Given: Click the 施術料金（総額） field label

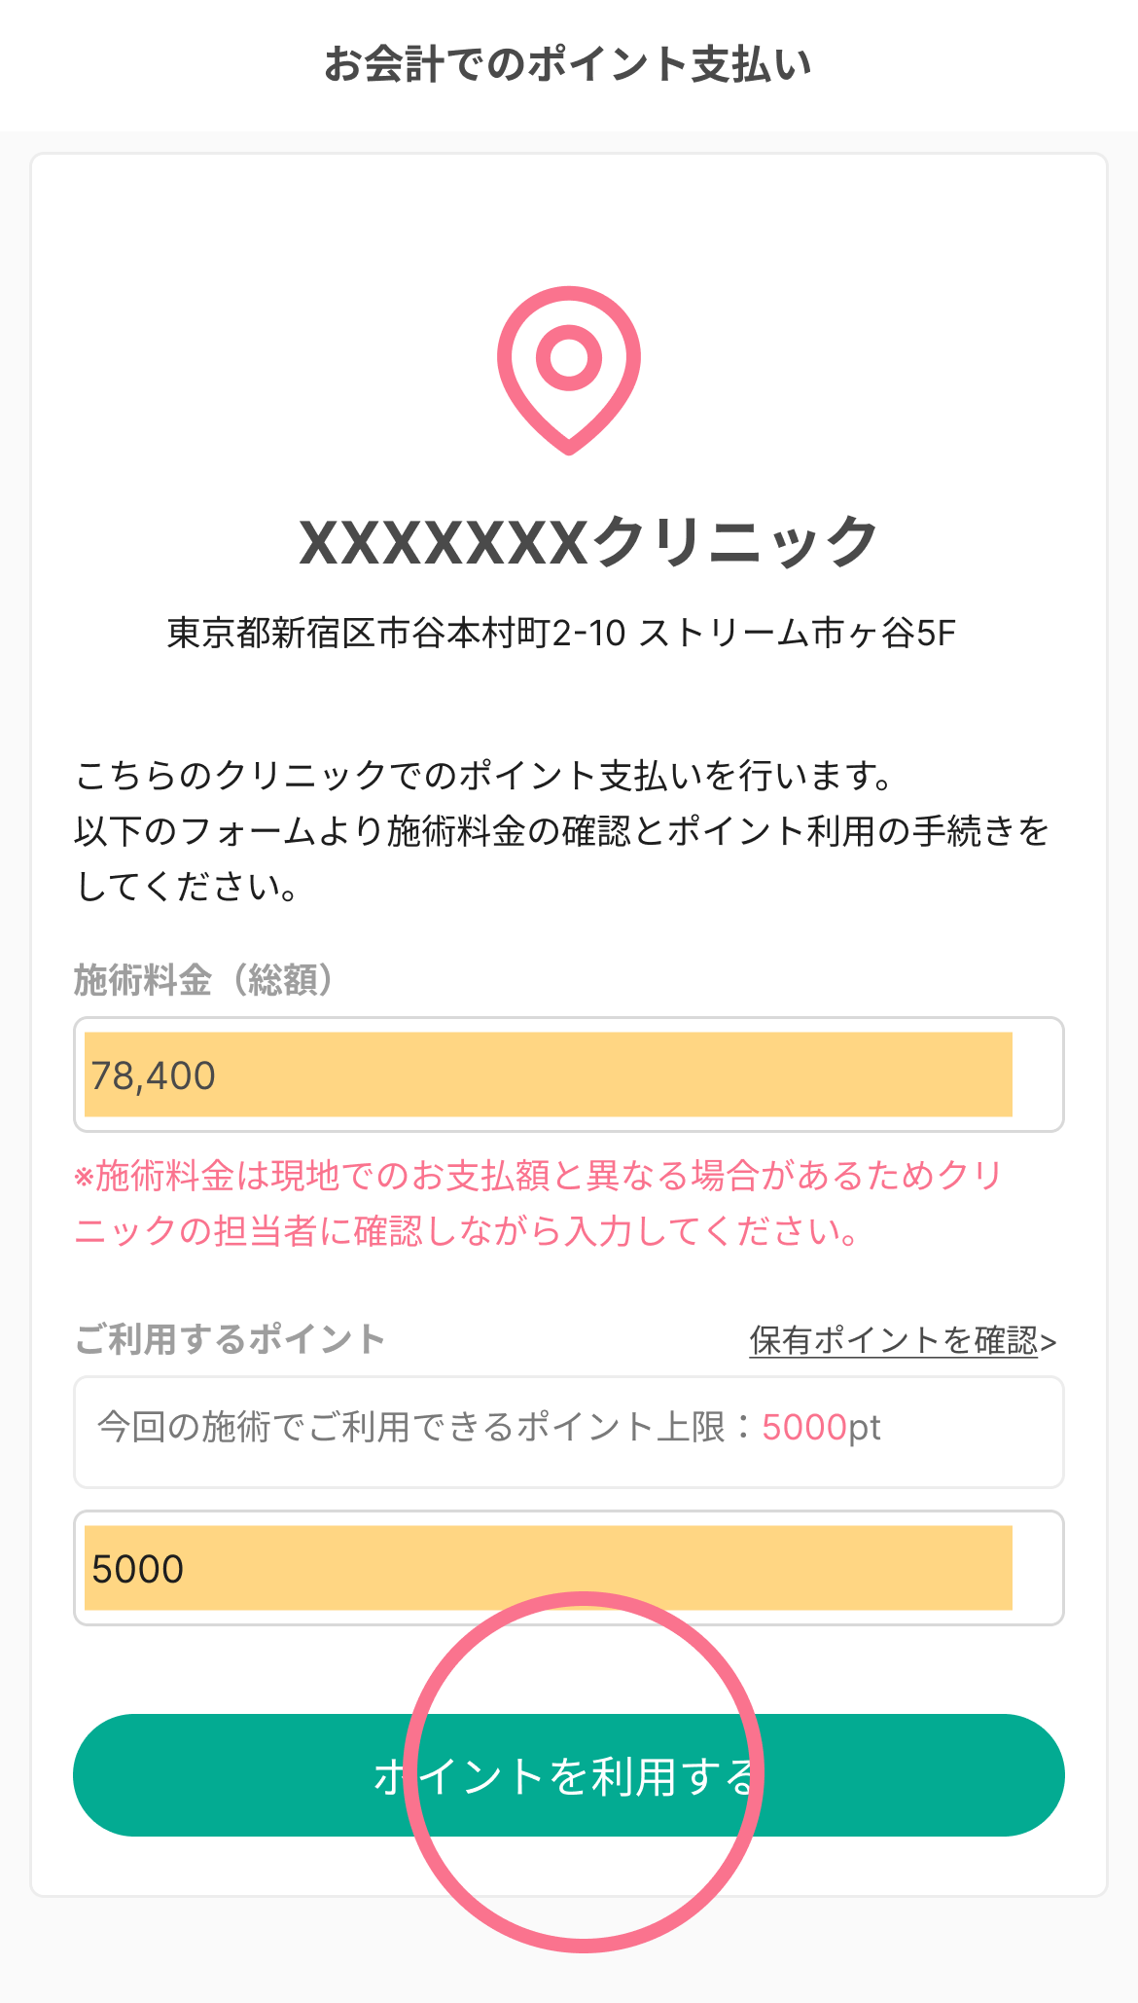Looking at the screenshot, I should tap(204, 979).
